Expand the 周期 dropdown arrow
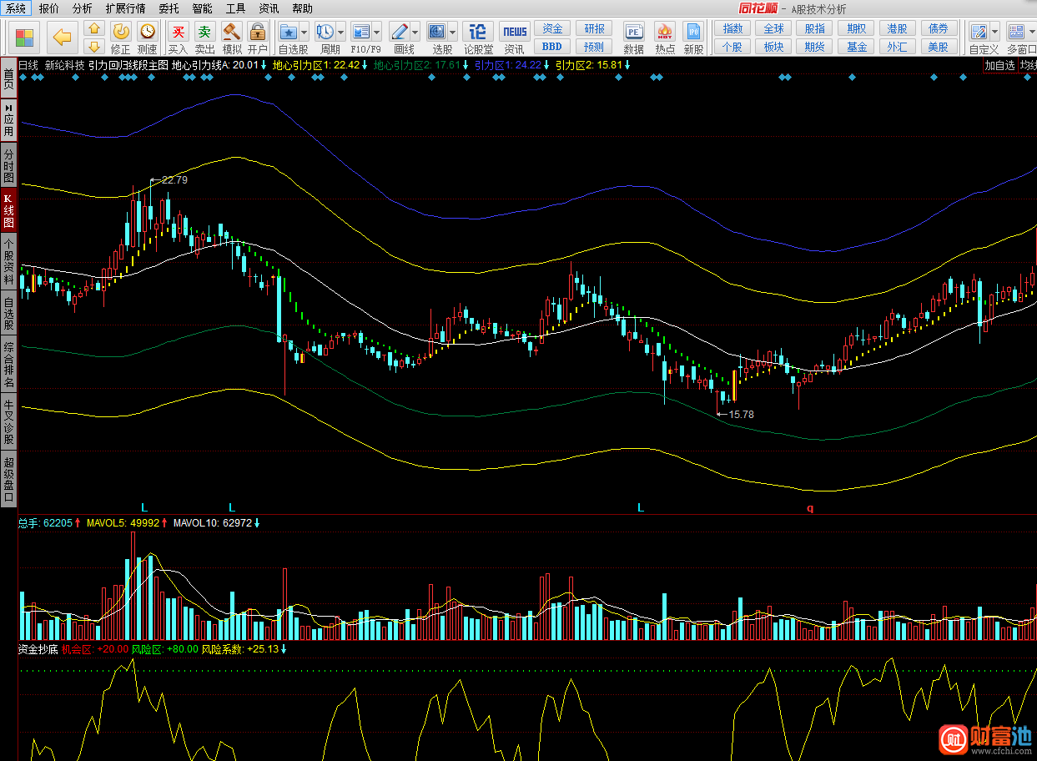Image resolution: width=1037 pixels, height=761 pixels. (340, 33)
